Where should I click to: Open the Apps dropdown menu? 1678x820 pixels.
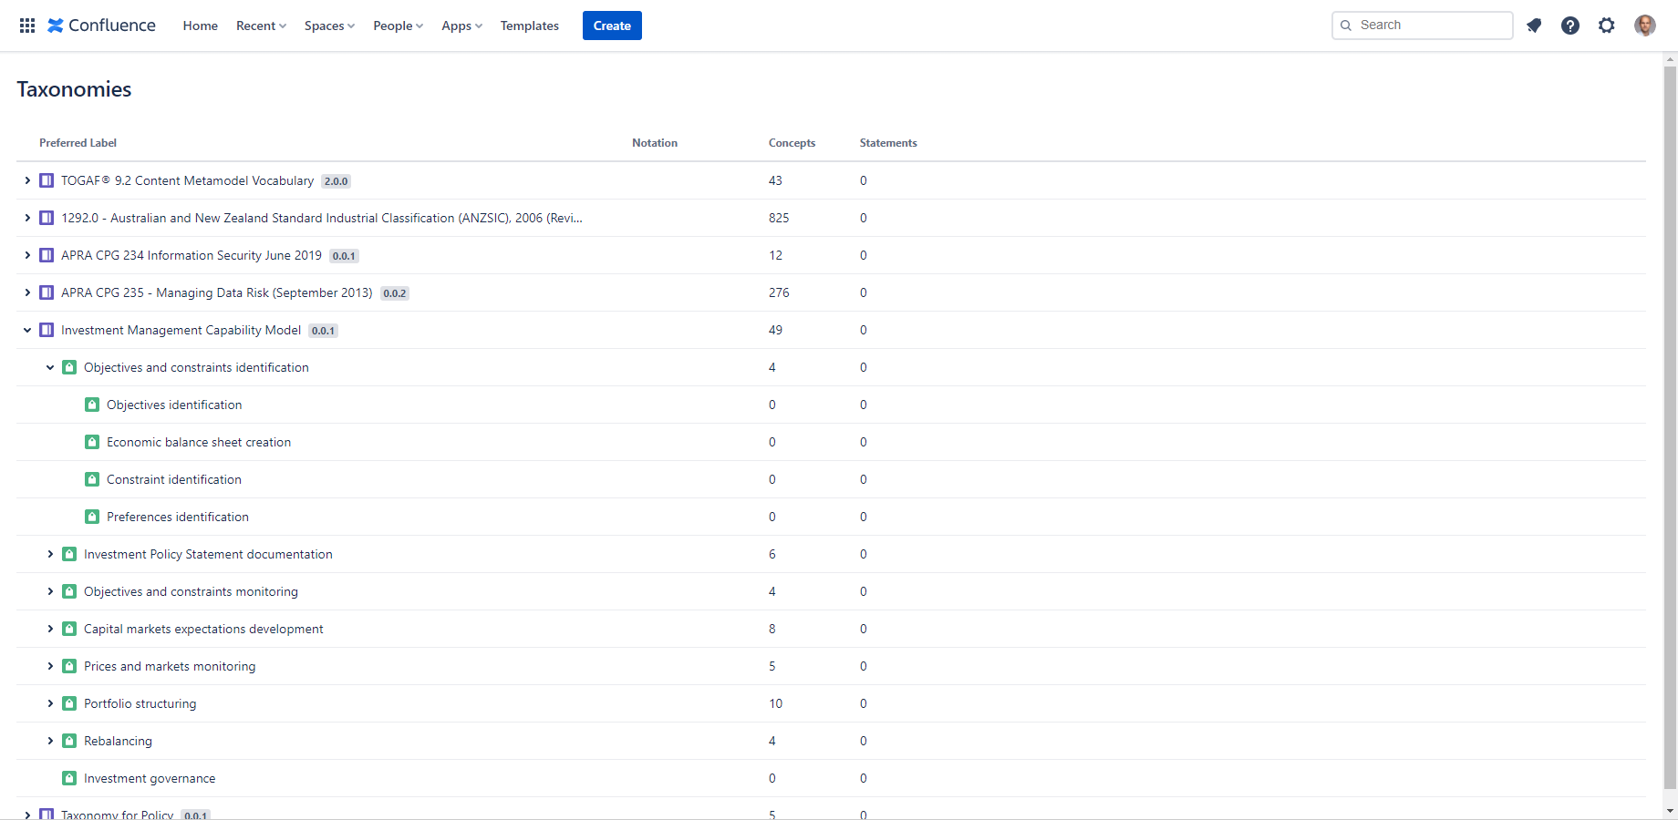[x=461, y=26]
